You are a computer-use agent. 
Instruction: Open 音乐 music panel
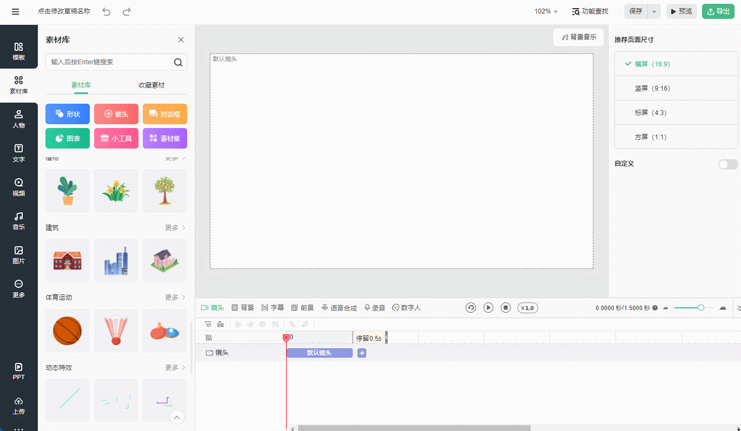pos(19,221)
